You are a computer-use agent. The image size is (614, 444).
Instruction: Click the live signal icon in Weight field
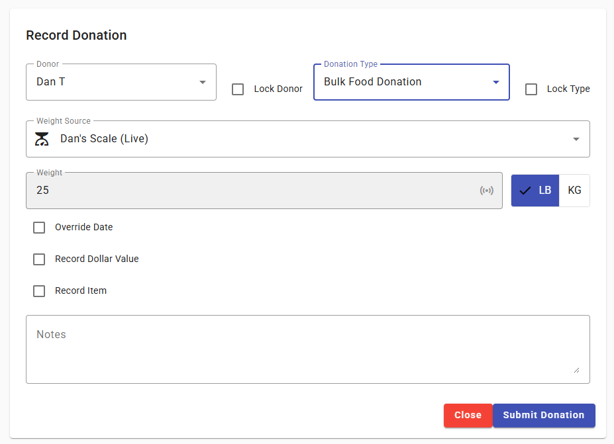487,191
